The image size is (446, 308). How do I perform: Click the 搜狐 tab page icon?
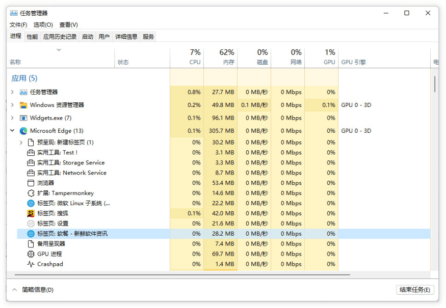(30, 213)
